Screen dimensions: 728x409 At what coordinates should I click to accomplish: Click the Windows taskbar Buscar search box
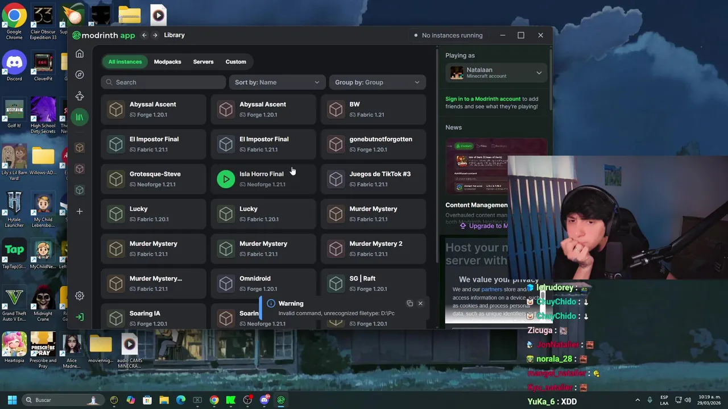[x=63, y=400]
